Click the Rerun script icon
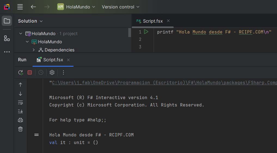This screenshot has height=153, width=277. click(20, 72)
